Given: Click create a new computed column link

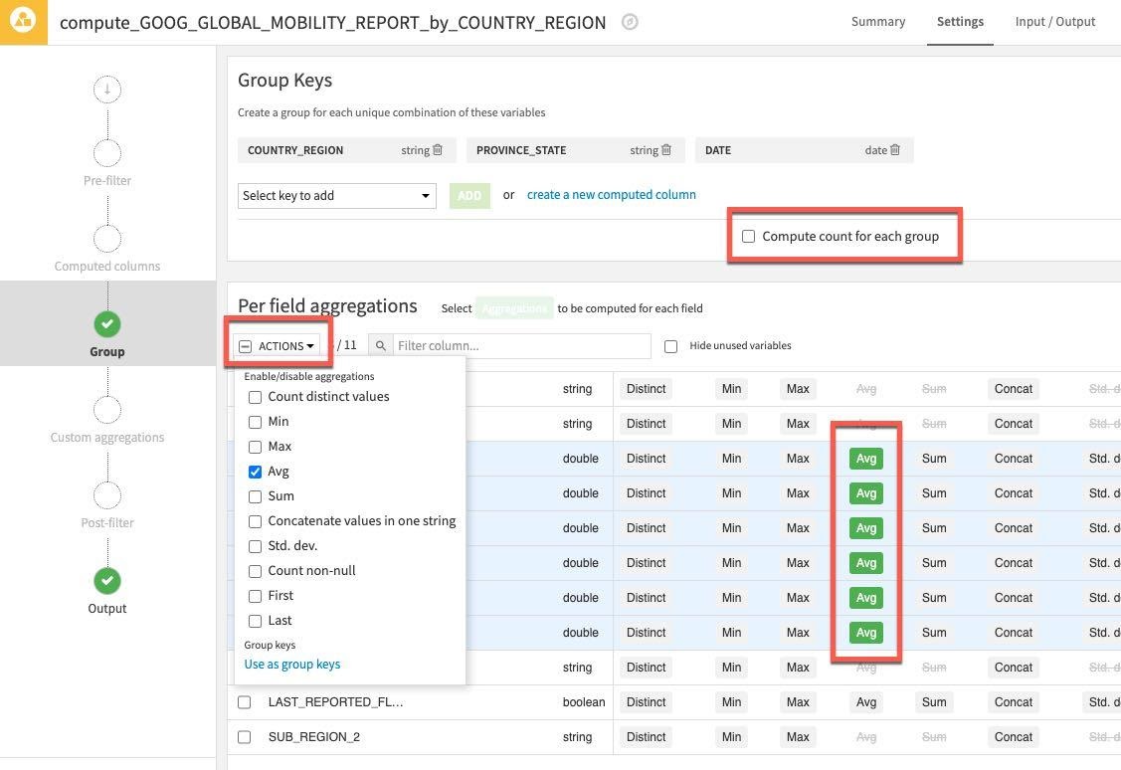Looking at the screenshot, I should (x=611, y=195).
